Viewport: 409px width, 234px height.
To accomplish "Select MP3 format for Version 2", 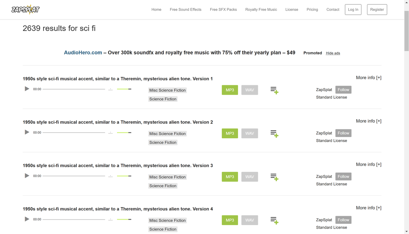I will tap(230, 133).
